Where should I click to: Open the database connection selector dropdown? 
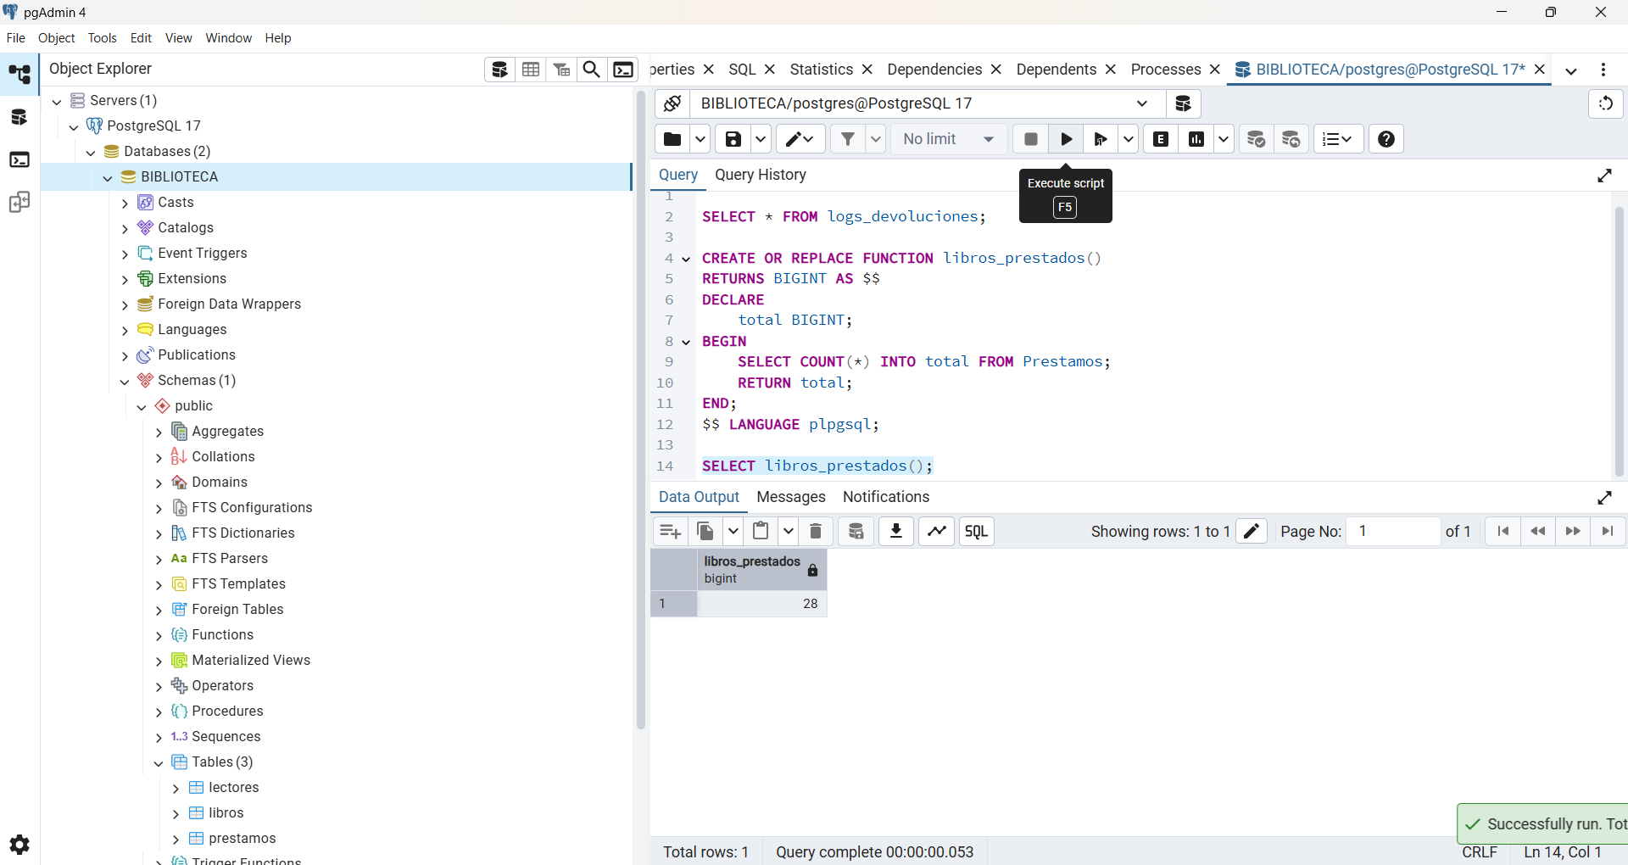click(x=926, y=103)
